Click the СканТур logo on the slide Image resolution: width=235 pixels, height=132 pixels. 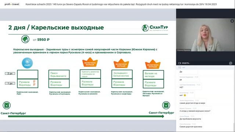point(155,28)
